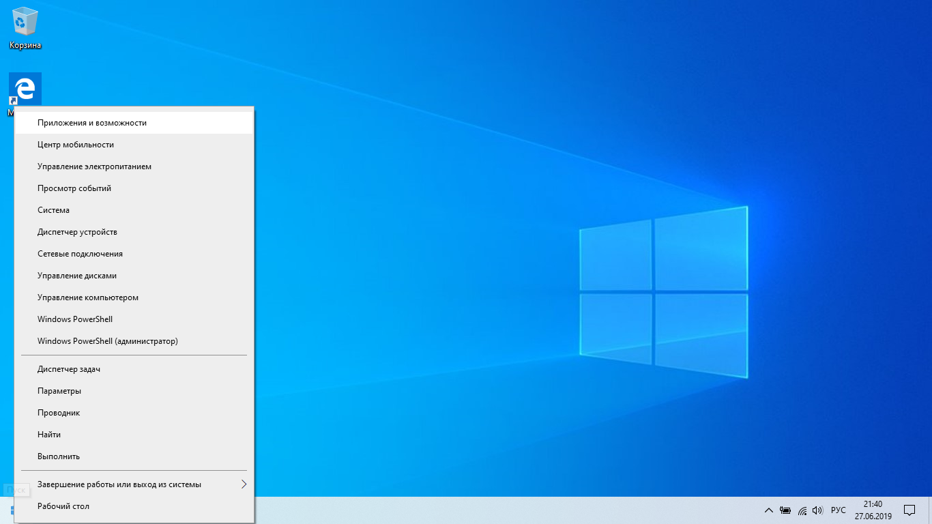The height and width of the screenshot is (524, 932).
Task: Open Диспетчер задач
Action: coord(134,369)
